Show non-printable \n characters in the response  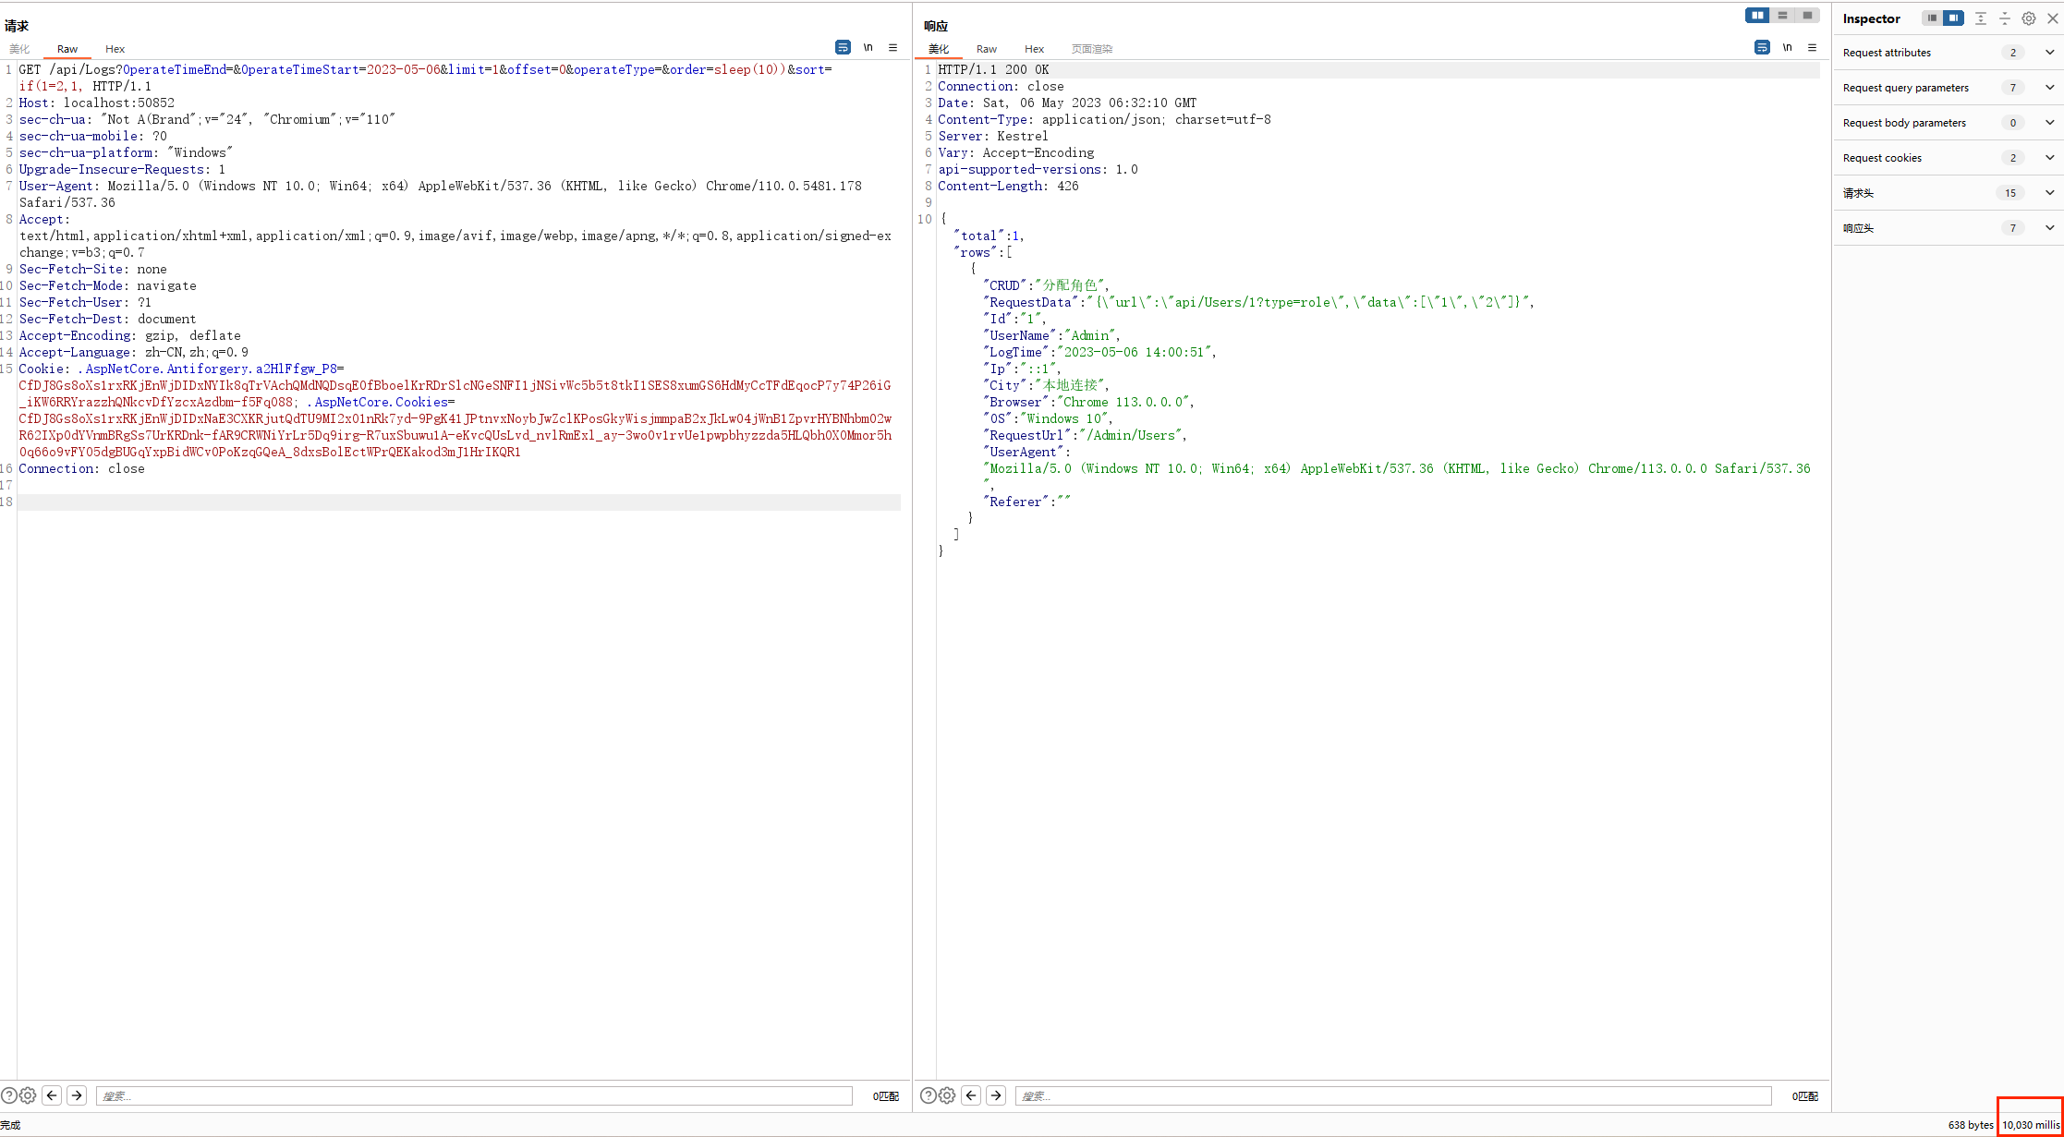pyautogui.click(x=1787, y=47)
